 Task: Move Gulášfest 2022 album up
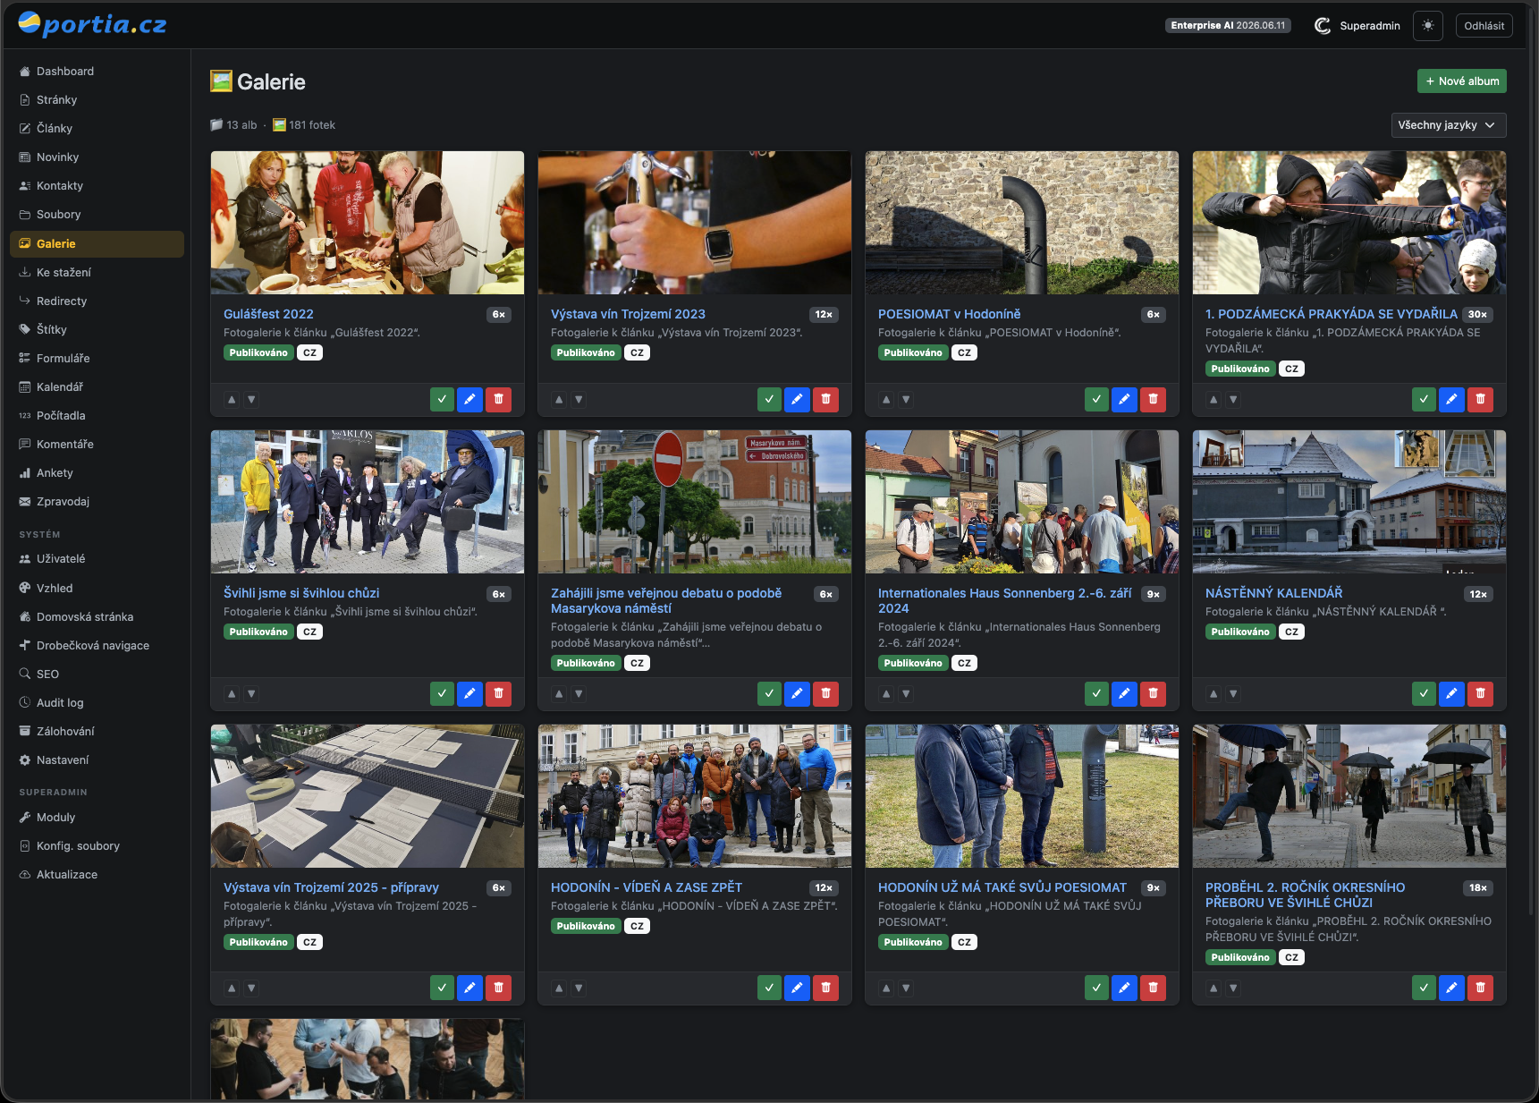point(232,400)
